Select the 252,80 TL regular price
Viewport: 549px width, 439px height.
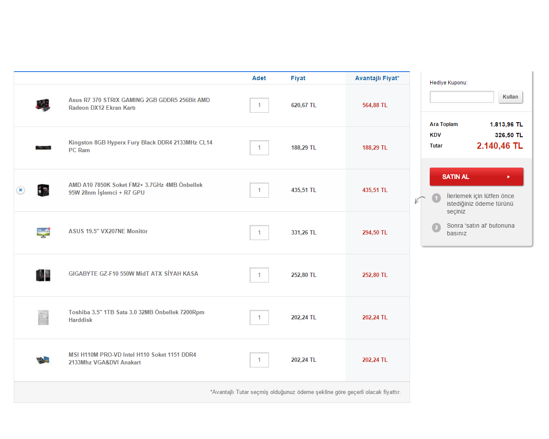point(304,275)
